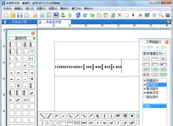Click the clipboard paste toolbar icon
This screenshot has height=126, width=173.
[106, 15]
